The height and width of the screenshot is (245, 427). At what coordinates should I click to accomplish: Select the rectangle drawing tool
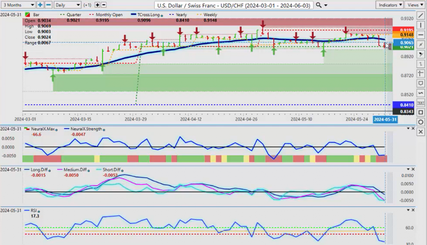421,112
